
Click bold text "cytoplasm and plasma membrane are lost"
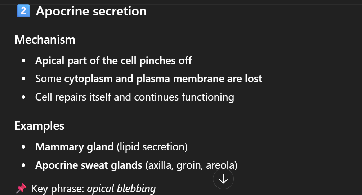point(163,79)
